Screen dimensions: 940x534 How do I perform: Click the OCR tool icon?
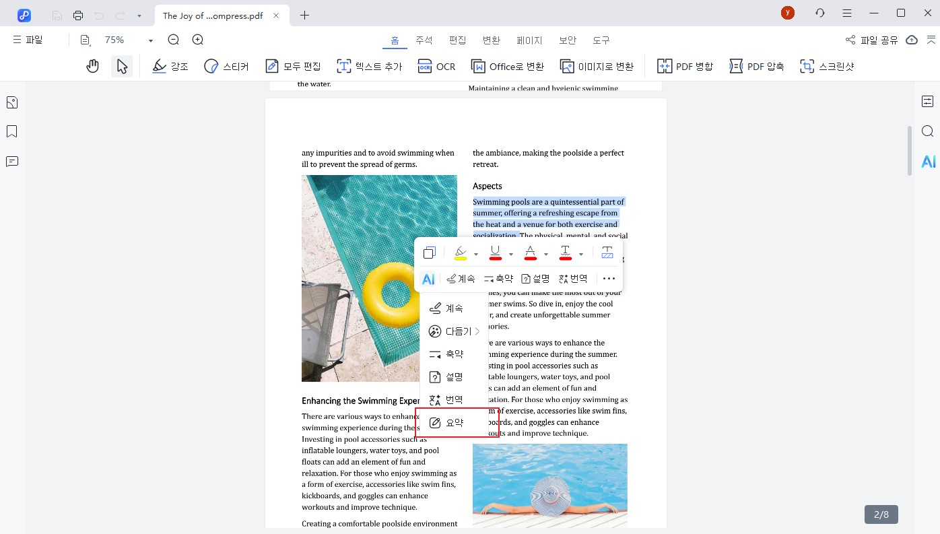(436, 66)
